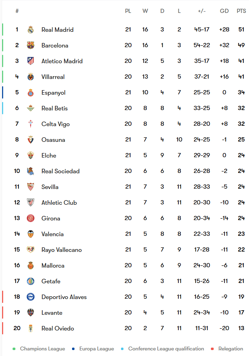Click the Europa League legend label
The height and width of the screenshot is (356, 249).
click(97, 349)
